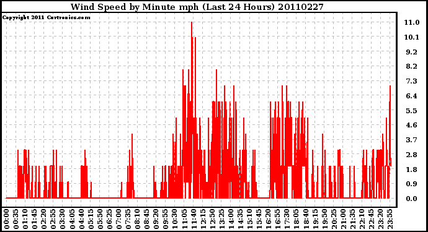Click the 07:35 time axis label
The width and height of the screenshot is (428, 232).
128,220
